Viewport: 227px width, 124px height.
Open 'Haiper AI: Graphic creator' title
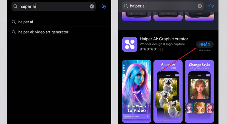tap(164, 39)
